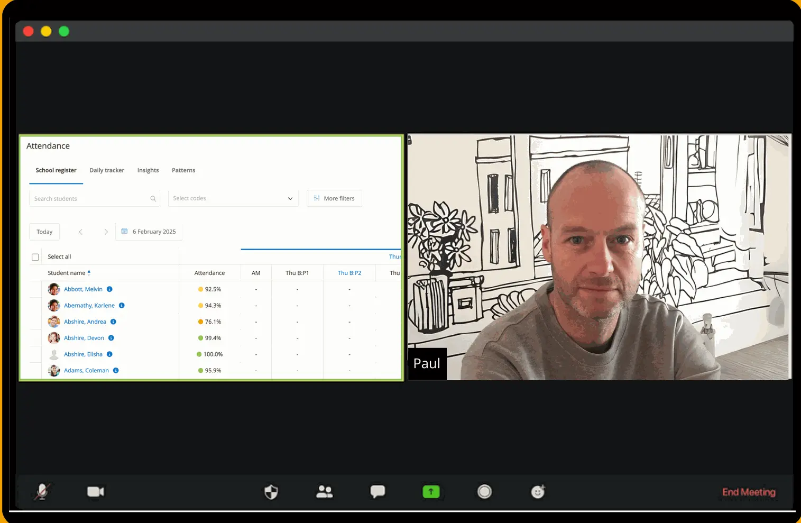Open the security shield options
801x523 pixels.
pyautogui.click(x=271, y=492)
